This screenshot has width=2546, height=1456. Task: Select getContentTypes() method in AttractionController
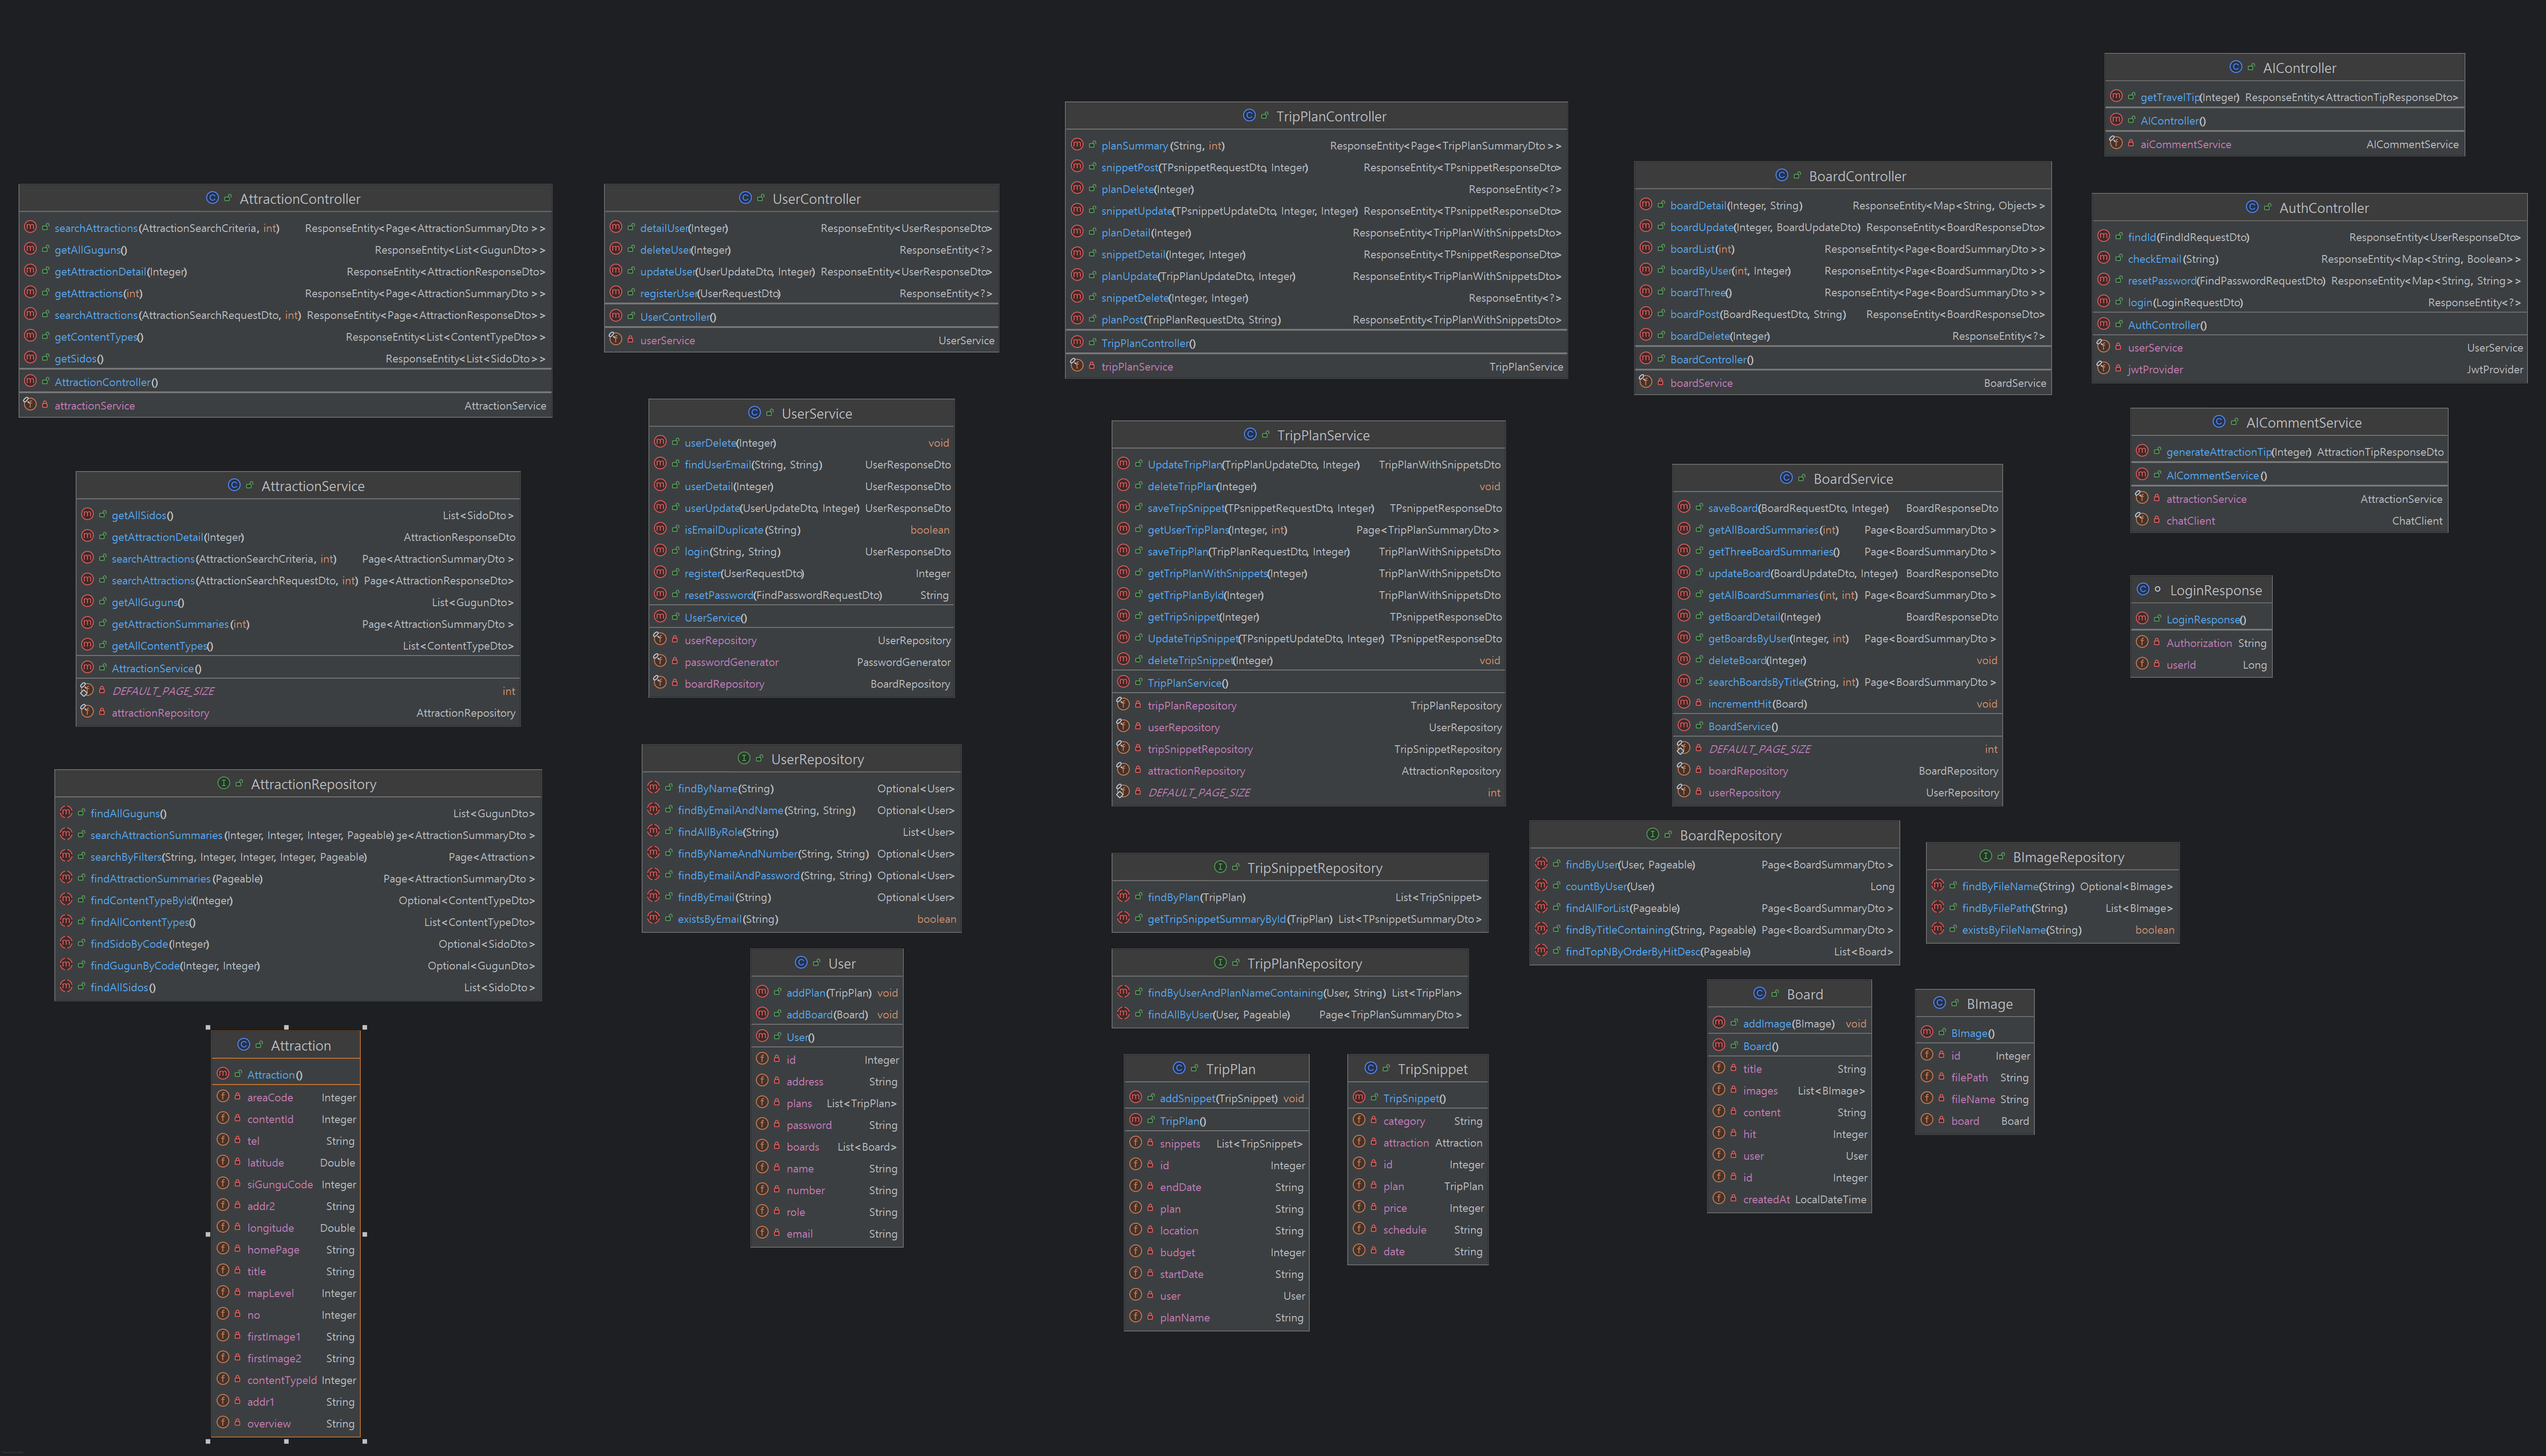click(285, 337)
